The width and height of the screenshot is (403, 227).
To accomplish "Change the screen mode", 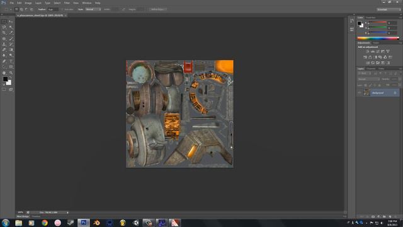I will coord(11,90).
